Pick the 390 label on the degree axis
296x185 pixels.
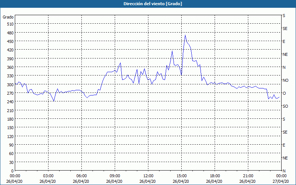click(x=10, y=59)
